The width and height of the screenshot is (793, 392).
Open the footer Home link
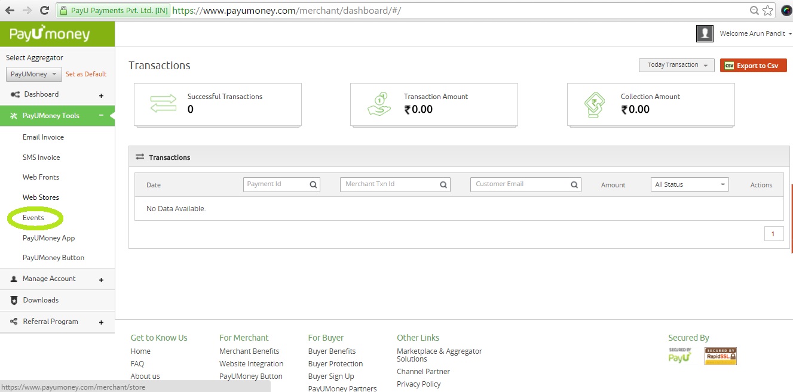140,351
